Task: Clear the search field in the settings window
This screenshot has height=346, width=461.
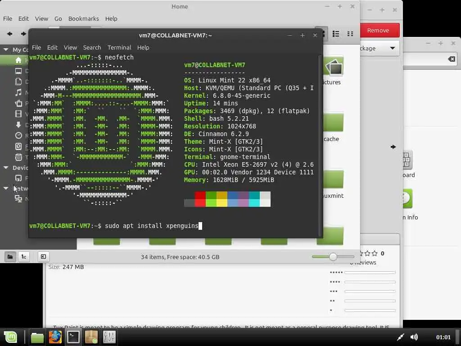Action: (452, 59)
